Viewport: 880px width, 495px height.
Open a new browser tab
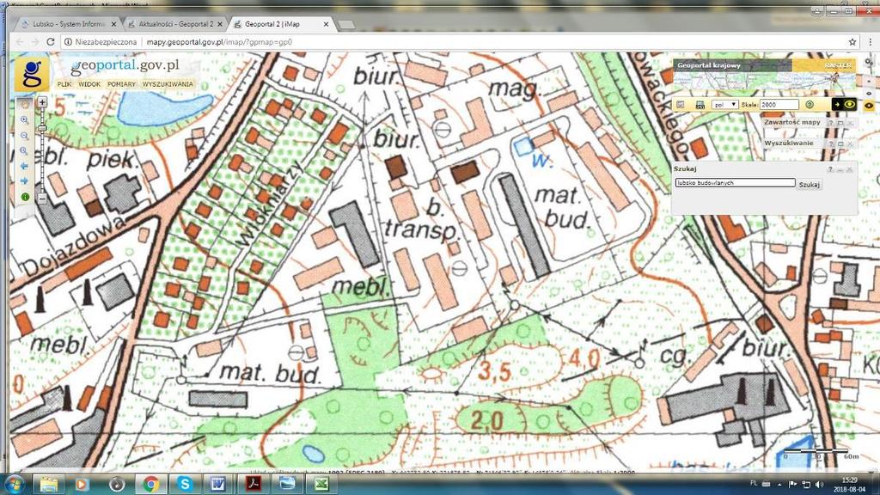[346, 25]
